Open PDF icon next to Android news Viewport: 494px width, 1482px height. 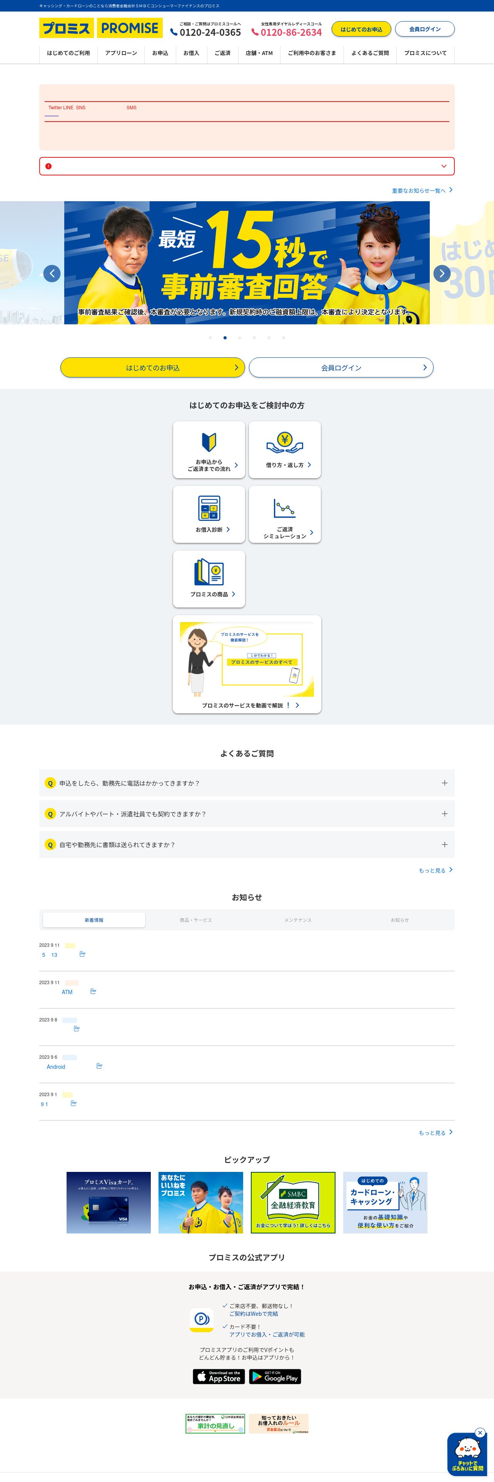pyautogui.click(x=100, y=1066)
